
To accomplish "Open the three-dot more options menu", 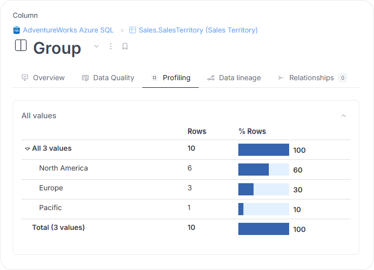I will click(x=111, y=46).
